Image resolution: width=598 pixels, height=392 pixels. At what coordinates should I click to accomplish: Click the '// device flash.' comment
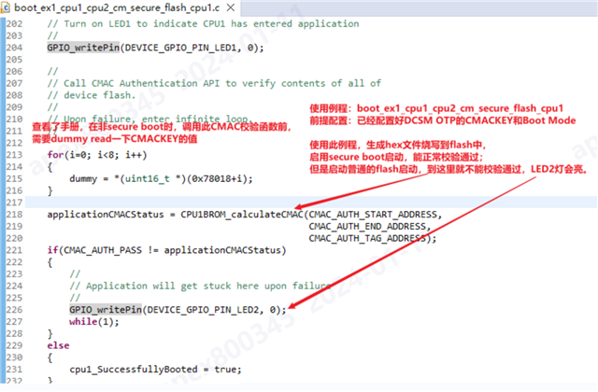[92, 95]
